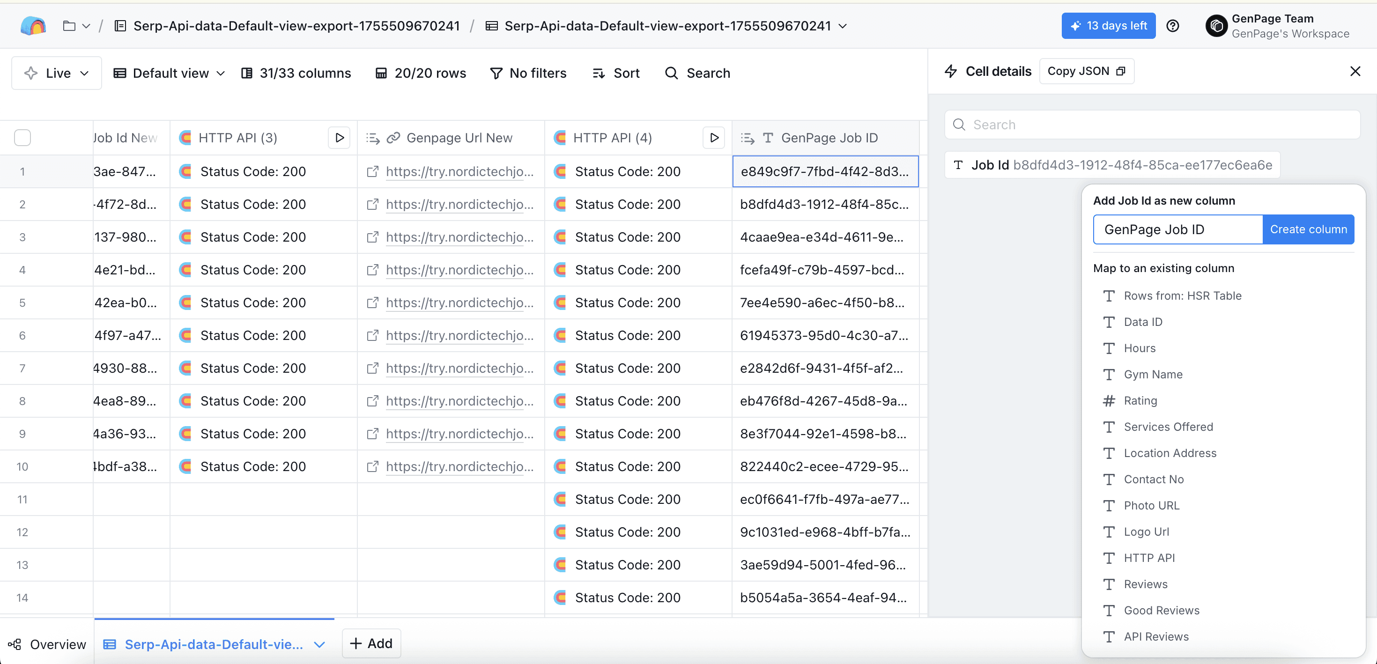The height and width of the screenshot is (664, 1377).
Task: Open the Sort options
Action: tap(616, 73)
